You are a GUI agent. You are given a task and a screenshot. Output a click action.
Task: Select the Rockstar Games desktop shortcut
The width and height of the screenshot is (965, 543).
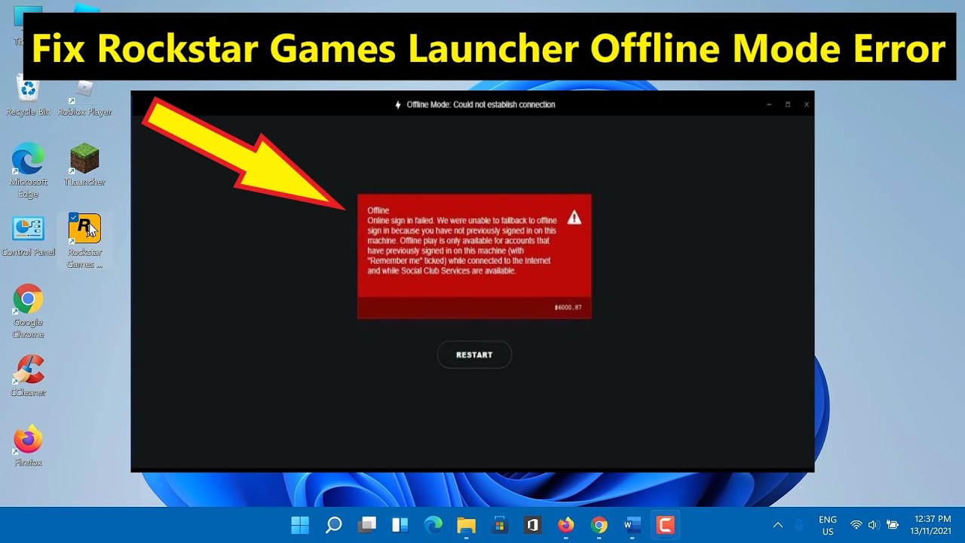84,241
